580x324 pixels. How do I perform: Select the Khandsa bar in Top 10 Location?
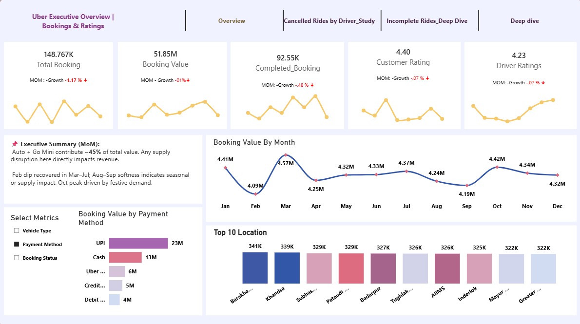pos(287,268)
